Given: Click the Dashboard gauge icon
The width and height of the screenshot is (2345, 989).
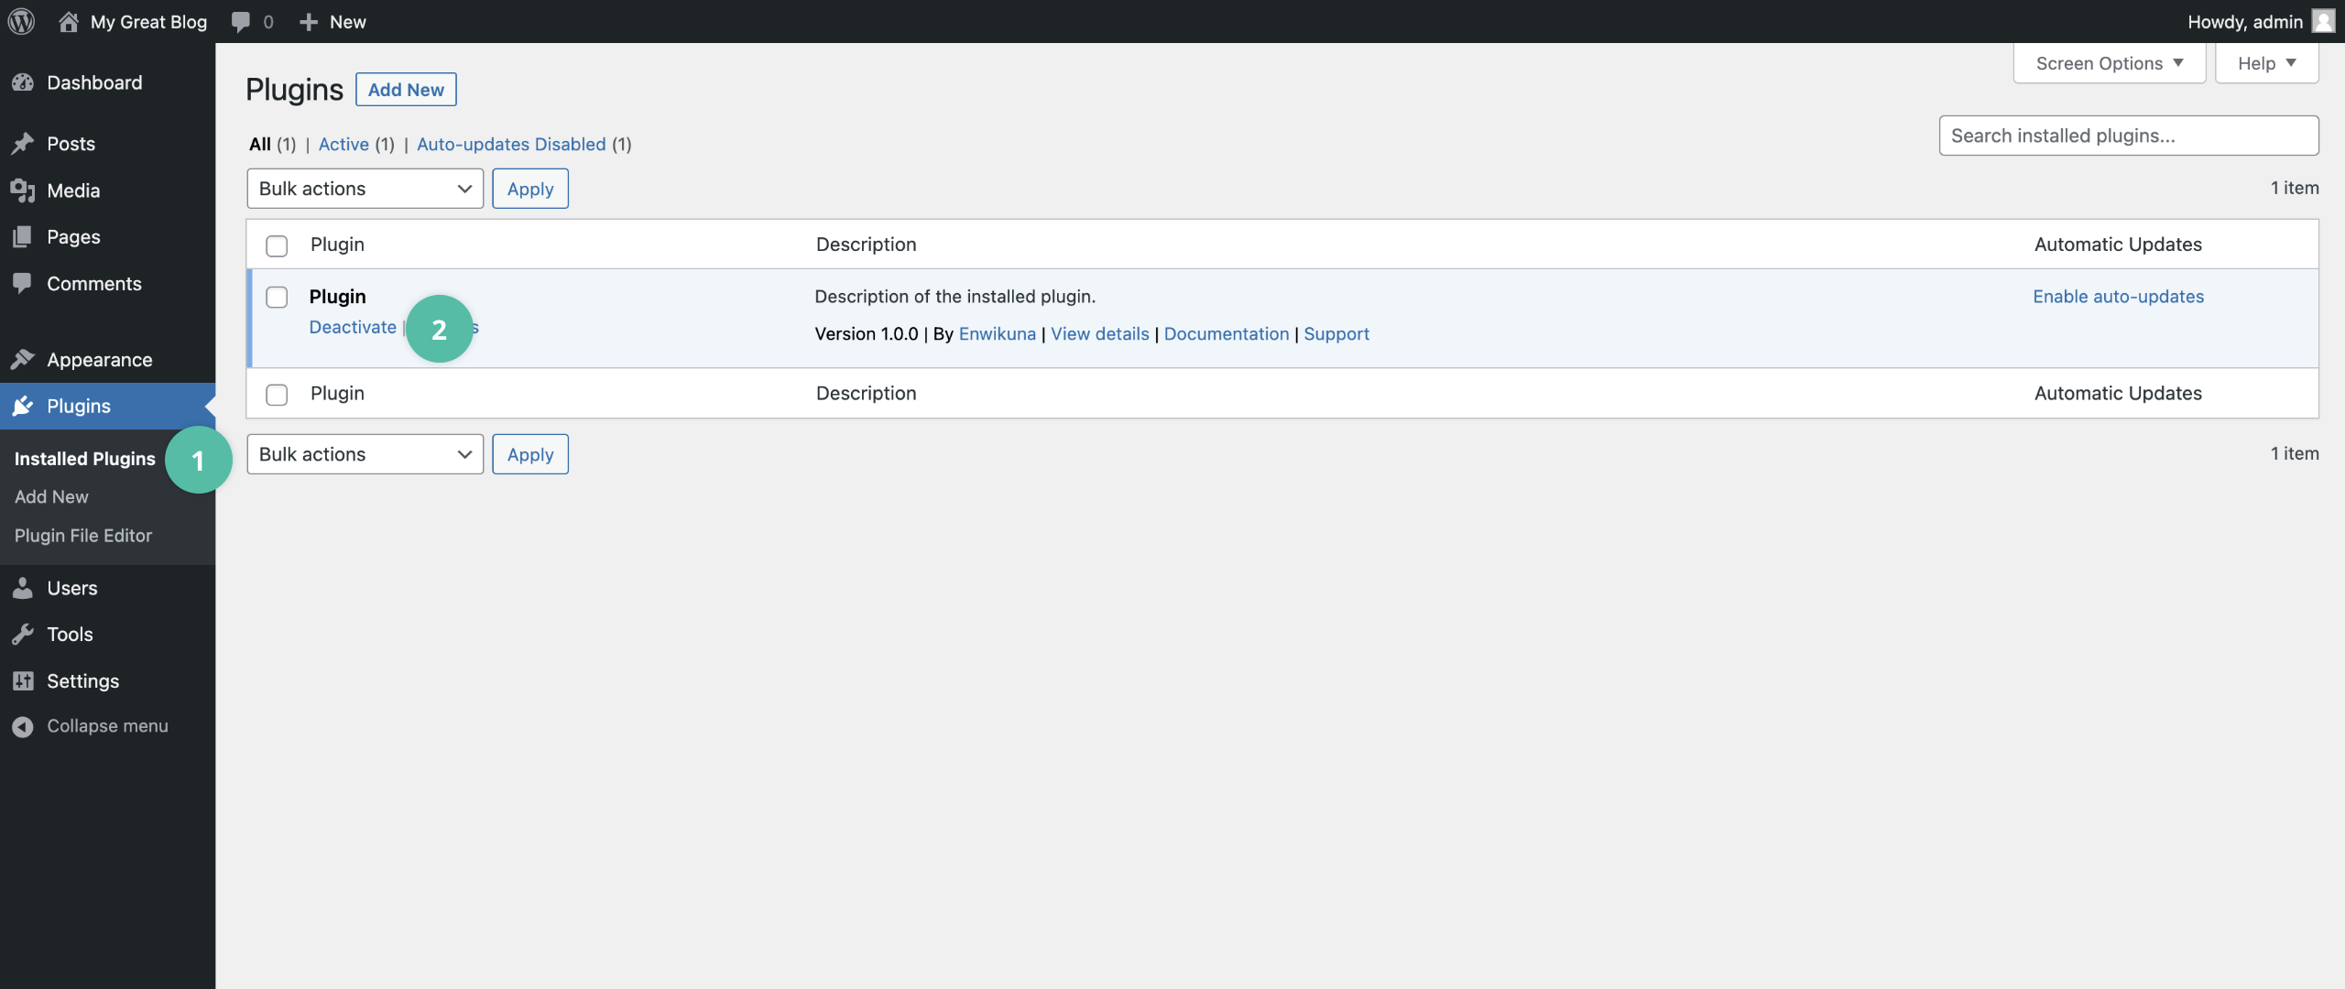Looking at the screenshot, I should coord(23,82).
